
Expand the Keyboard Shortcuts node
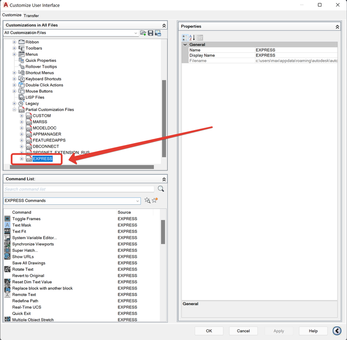pyautogui.click(x=14, y=78)
